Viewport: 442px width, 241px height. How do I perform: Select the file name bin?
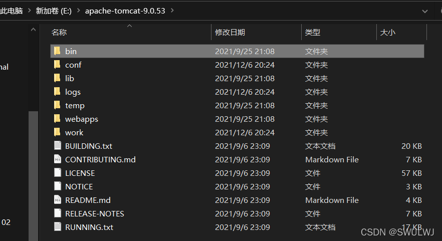[x=71, y=51]
